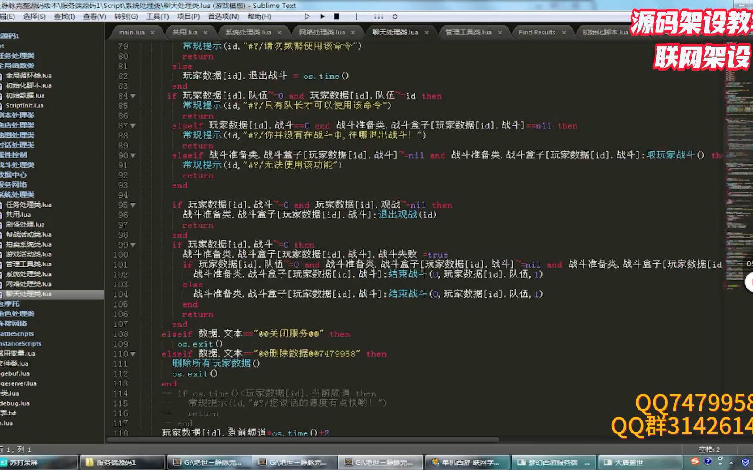Switch to the 管理工具类.lua tab

pyautogui.click(x=468, y=32)
